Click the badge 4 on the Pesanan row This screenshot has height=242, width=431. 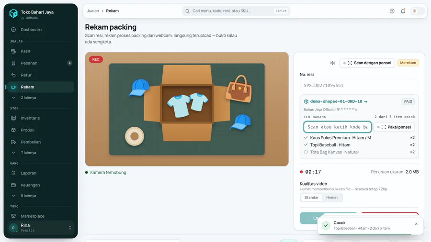(x=70, y=63)
